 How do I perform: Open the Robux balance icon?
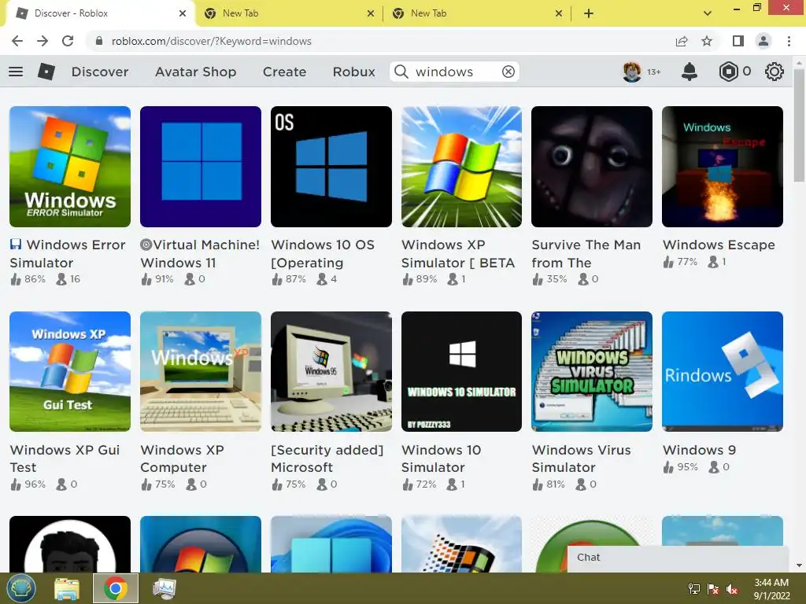point(728,72)
